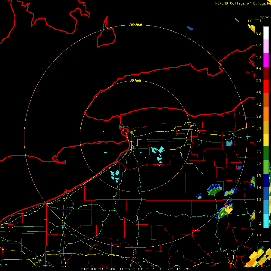Click the "6" legend value
The height and width of the screenshot is (271, 271).
click(260, 211)
